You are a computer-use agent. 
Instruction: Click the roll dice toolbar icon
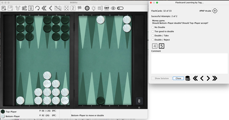[x=58, y=8]
